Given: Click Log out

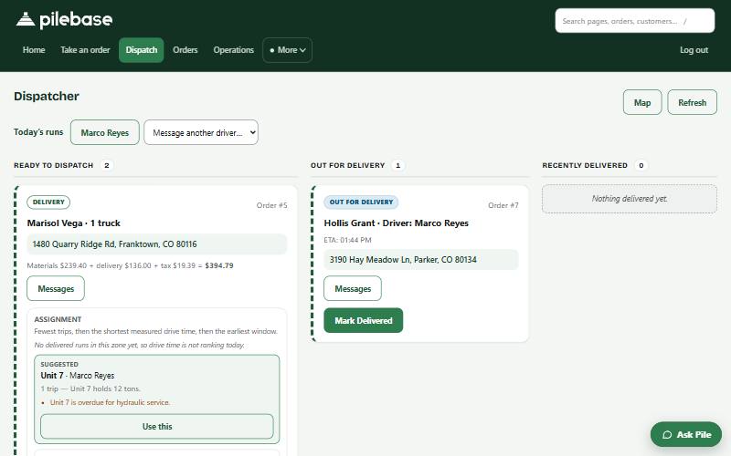Looking at the screenshot, I should (694, 50).
